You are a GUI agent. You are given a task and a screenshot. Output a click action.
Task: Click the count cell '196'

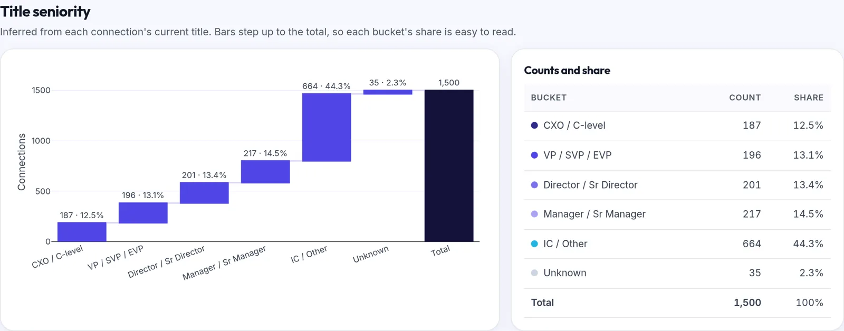(x=752, y=155)
